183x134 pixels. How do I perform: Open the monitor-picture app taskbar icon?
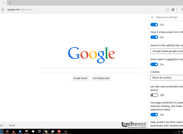(x=53, y=131)
